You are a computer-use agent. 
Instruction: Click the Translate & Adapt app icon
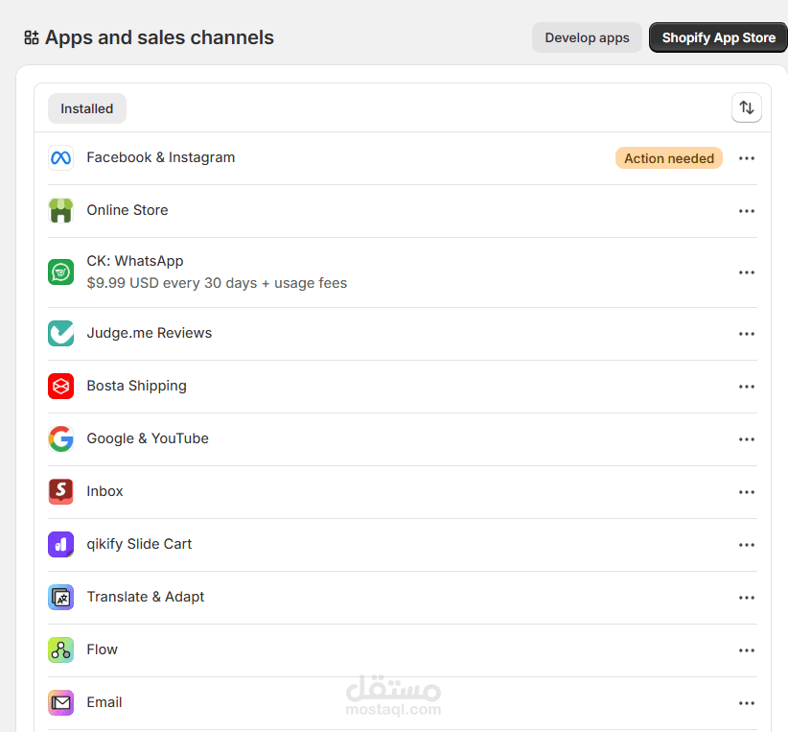pos(60,598)
